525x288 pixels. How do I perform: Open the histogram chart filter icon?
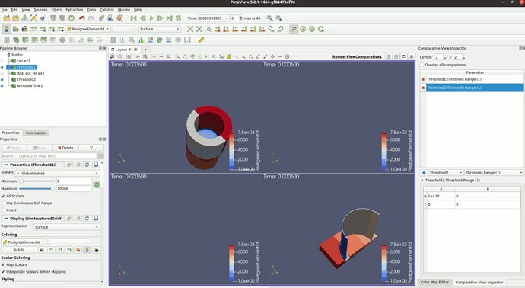tap(141, 40)
